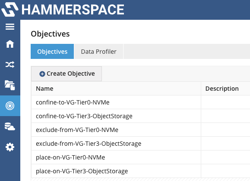Image resolution: width=250 pixels, height=181 pixels.
Task: Click the plus icon on Create Objective
Action: tap(42, 74)
